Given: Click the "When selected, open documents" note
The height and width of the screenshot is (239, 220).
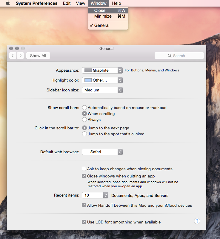Looking at the screenshot, I should coord(133,184).
